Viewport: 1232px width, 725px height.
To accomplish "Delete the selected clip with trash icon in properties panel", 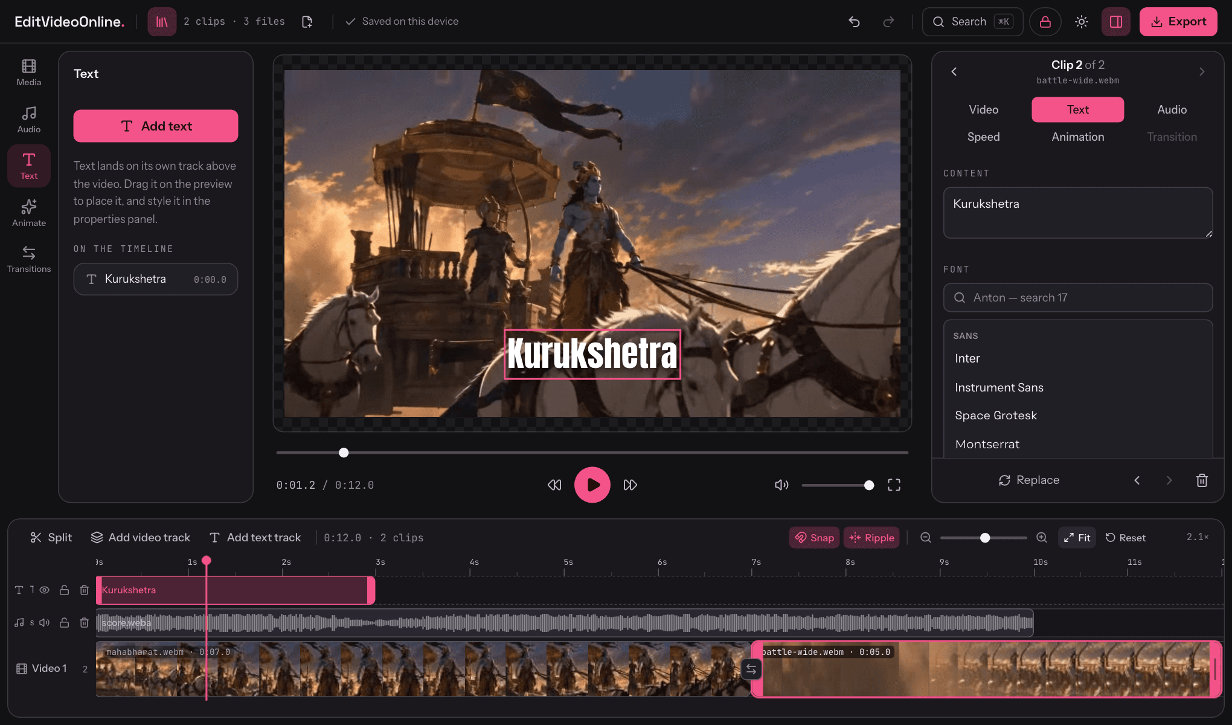I will [x=1202, y=480].
